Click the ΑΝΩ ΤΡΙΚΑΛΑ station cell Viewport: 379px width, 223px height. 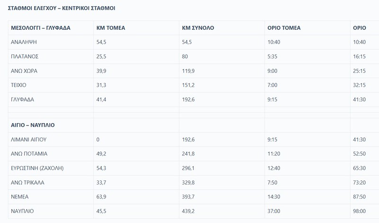(x=28, y=183)
